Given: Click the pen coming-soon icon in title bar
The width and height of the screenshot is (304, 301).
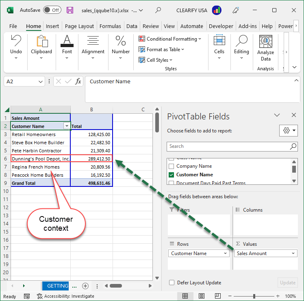Looking at the screenshot, I should (236, 10).
